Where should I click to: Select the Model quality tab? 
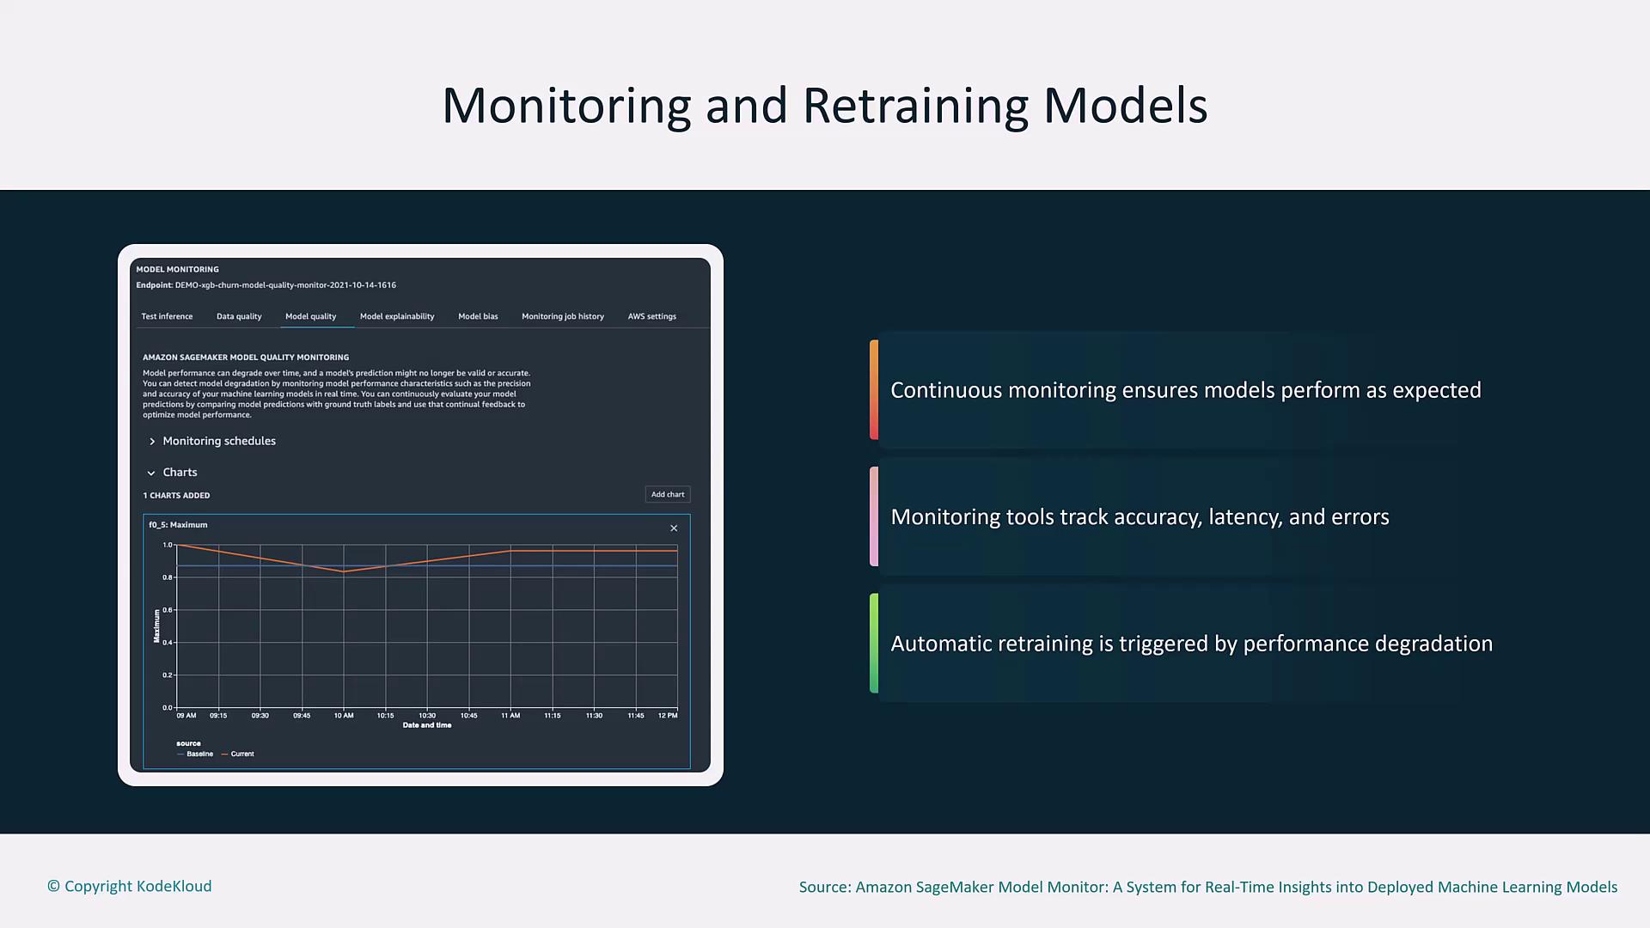tap(310, 316)
